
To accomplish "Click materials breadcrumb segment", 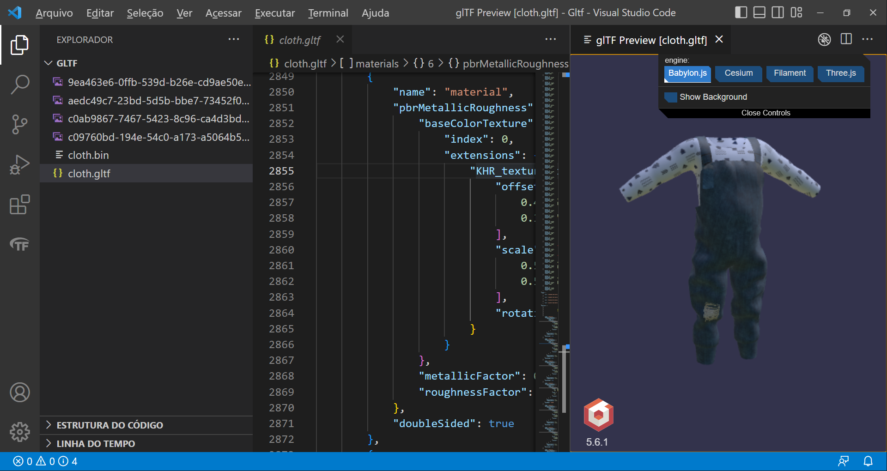I will pyautogui.click(x=370, y=64).
